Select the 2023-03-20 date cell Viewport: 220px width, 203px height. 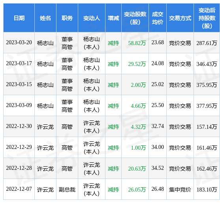tap(19, 42)
